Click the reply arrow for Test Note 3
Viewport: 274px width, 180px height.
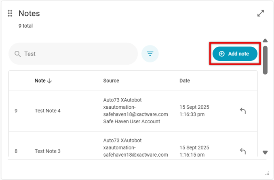tap(243, 151)
